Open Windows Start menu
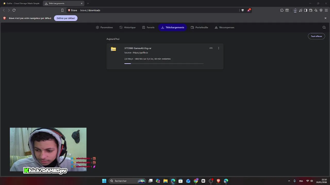Image resolution: width=330 pixels, height=185 pixels. tap(104, 181)
